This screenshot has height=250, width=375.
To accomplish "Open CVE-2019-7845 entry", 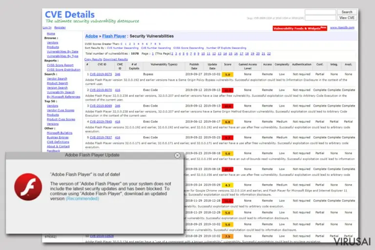I will 101,122.
